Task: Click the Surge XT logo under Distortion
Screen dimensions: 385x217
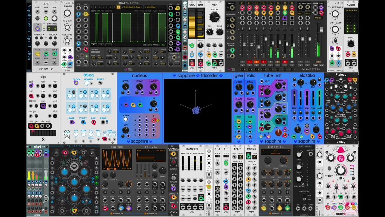Action: (x=276, y=214)
